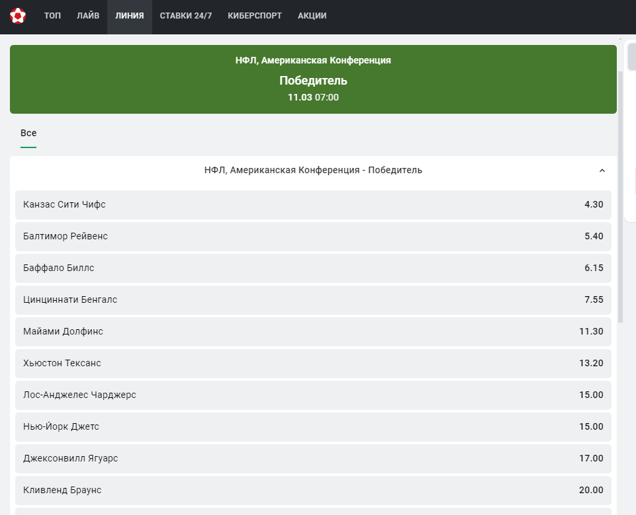Click the green НФЛ Американская Конференция banner
Screen dimensions: 636x515
coord(313,79)
